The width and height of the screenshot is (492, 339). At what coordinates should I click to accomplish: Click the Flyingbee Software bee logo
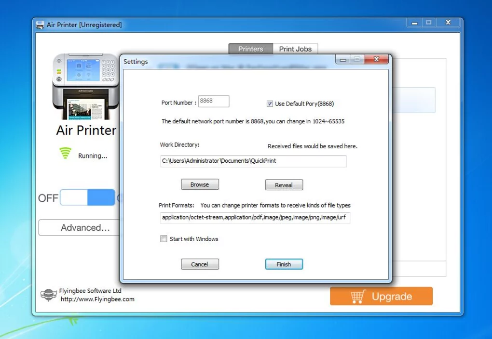pyautogui.click(x=48, y=295)
